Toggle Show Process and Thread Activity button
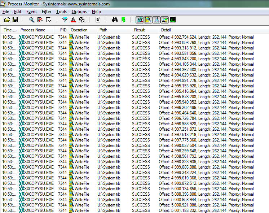Image resolution: width=269 pixels, height=213 pixels. [x=165, y=20]
